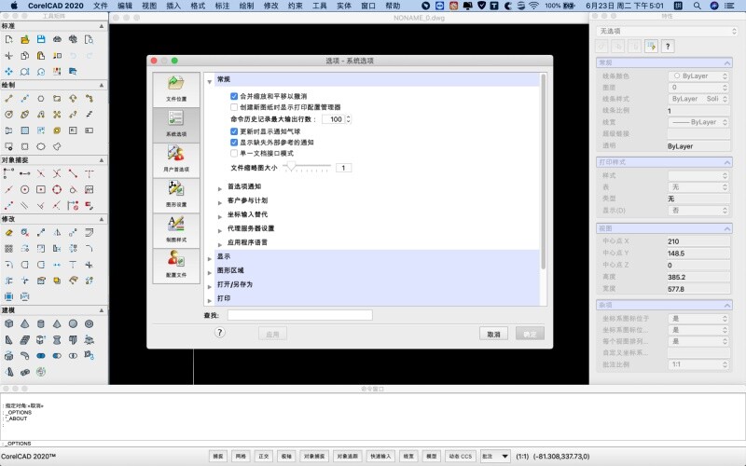Toggle 对象捕捉 button in status bar
The image size is (746, 466).
pos(314,456)
